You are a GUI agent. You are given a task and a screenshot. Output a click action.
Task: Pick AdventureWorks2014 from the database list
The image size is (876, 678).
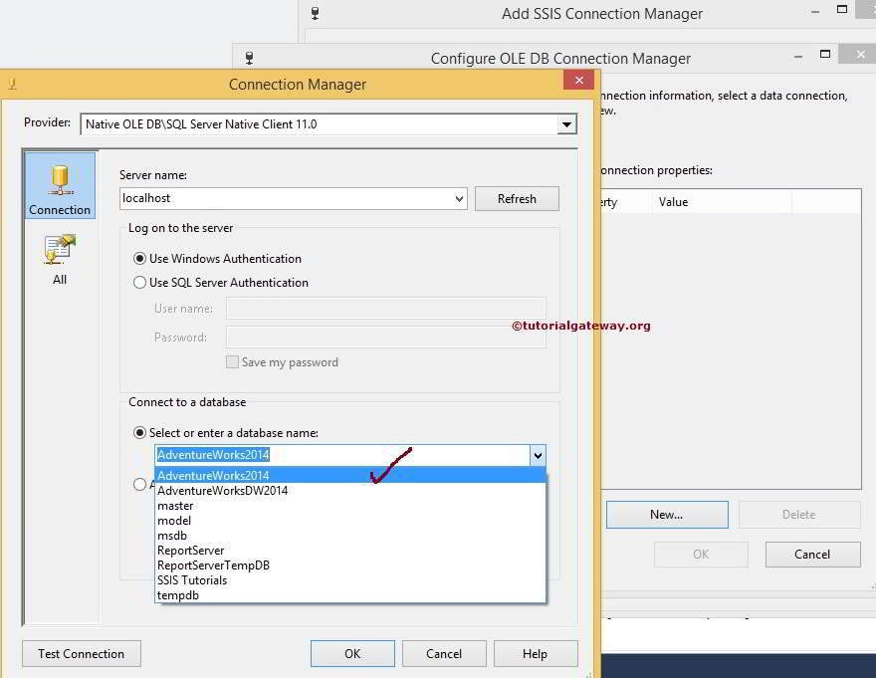[350, 475]
